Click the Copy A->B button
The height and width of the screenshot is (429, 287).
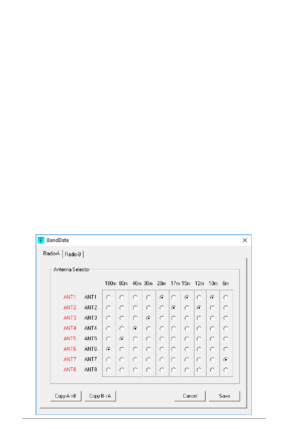coord(66,396)
